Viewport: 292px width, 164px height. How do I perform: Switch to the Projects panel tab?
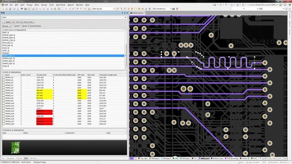pyautogui.click(x=19, y=159)
